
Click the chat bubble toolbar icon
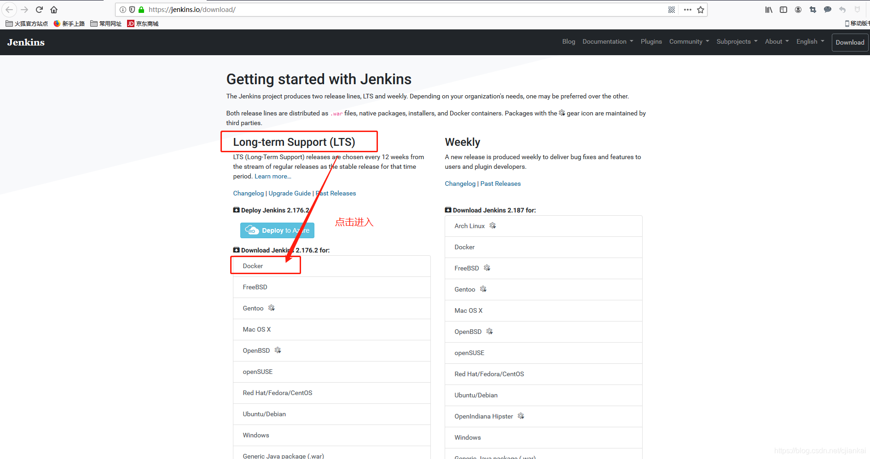click(x=828, y=10)
